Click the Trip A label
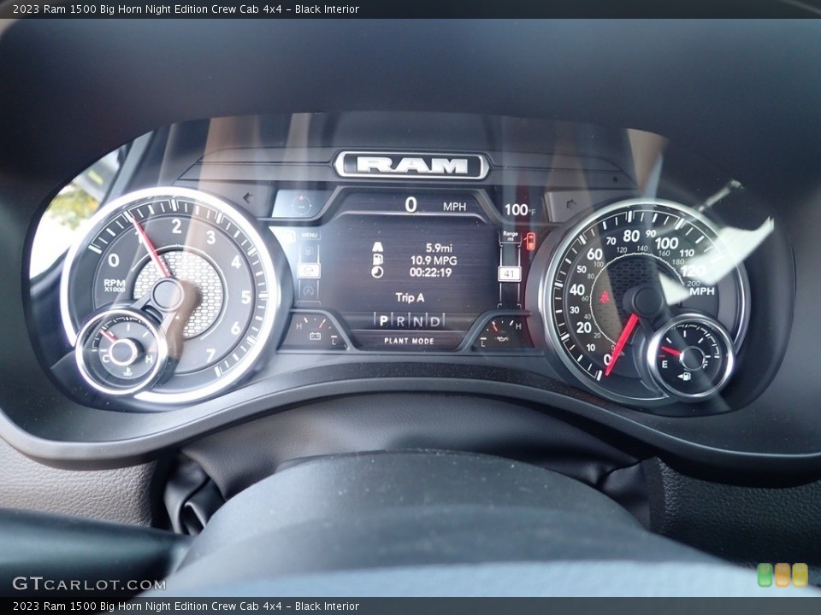Screen dimensions: 821x615 [410, 297]
